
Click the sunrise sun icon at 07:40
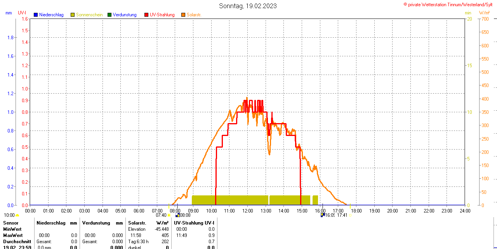(x=169, y=215)
